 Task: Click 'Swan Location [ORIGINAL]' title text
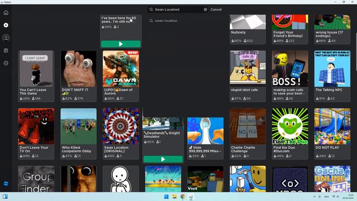(x=117, y=149)
